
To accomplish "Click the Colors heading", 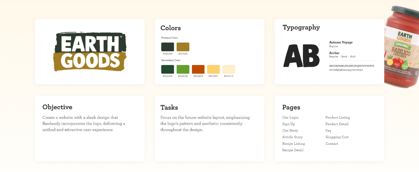I will [x=170, y=28].
